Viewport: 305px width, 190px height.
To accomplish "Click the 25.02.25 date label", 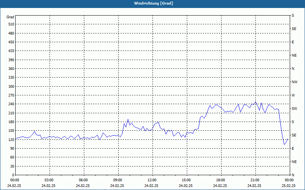I will [x=289, y=186].
